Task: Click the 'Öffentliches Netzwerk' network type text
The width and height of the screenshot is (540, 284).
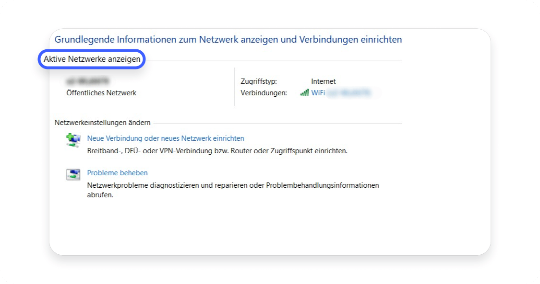Action: click(x=101, y=93)
